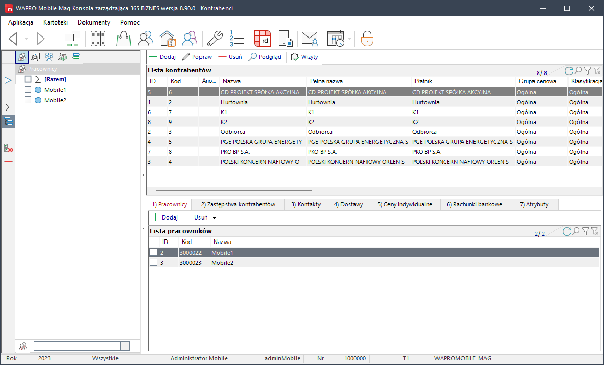Switch to the Ceny indywidualne tab
Screen dimensions: 604x365
(405, 204)
